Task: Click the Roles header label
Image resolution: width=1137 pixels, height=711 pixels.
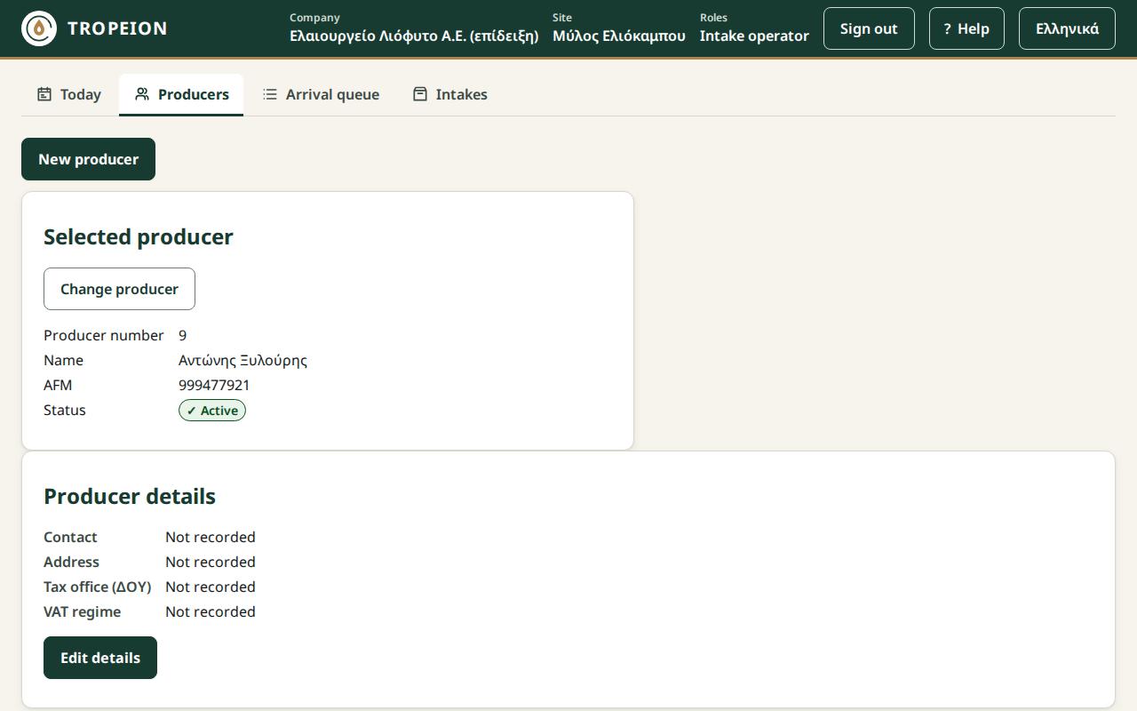Action: click(x=713, y=18)
